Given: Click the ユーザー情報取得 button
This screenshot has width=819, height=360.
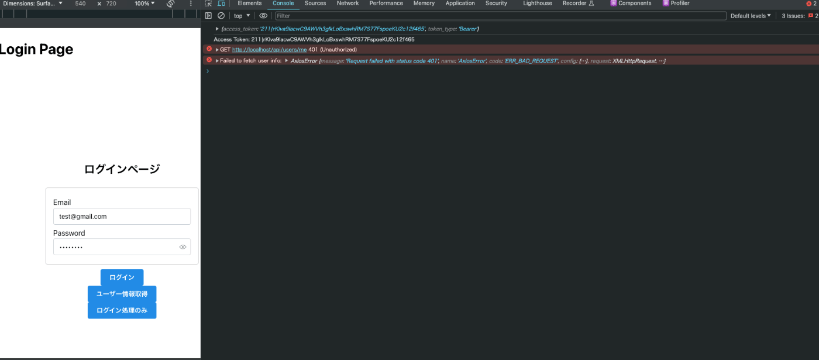Looking at the screenshot, I should 122,294.
